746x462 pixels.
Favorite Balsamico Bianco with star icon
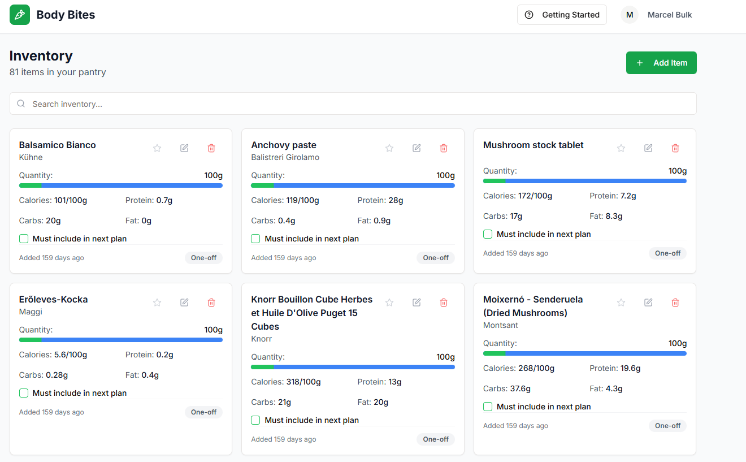pos(157,148)
